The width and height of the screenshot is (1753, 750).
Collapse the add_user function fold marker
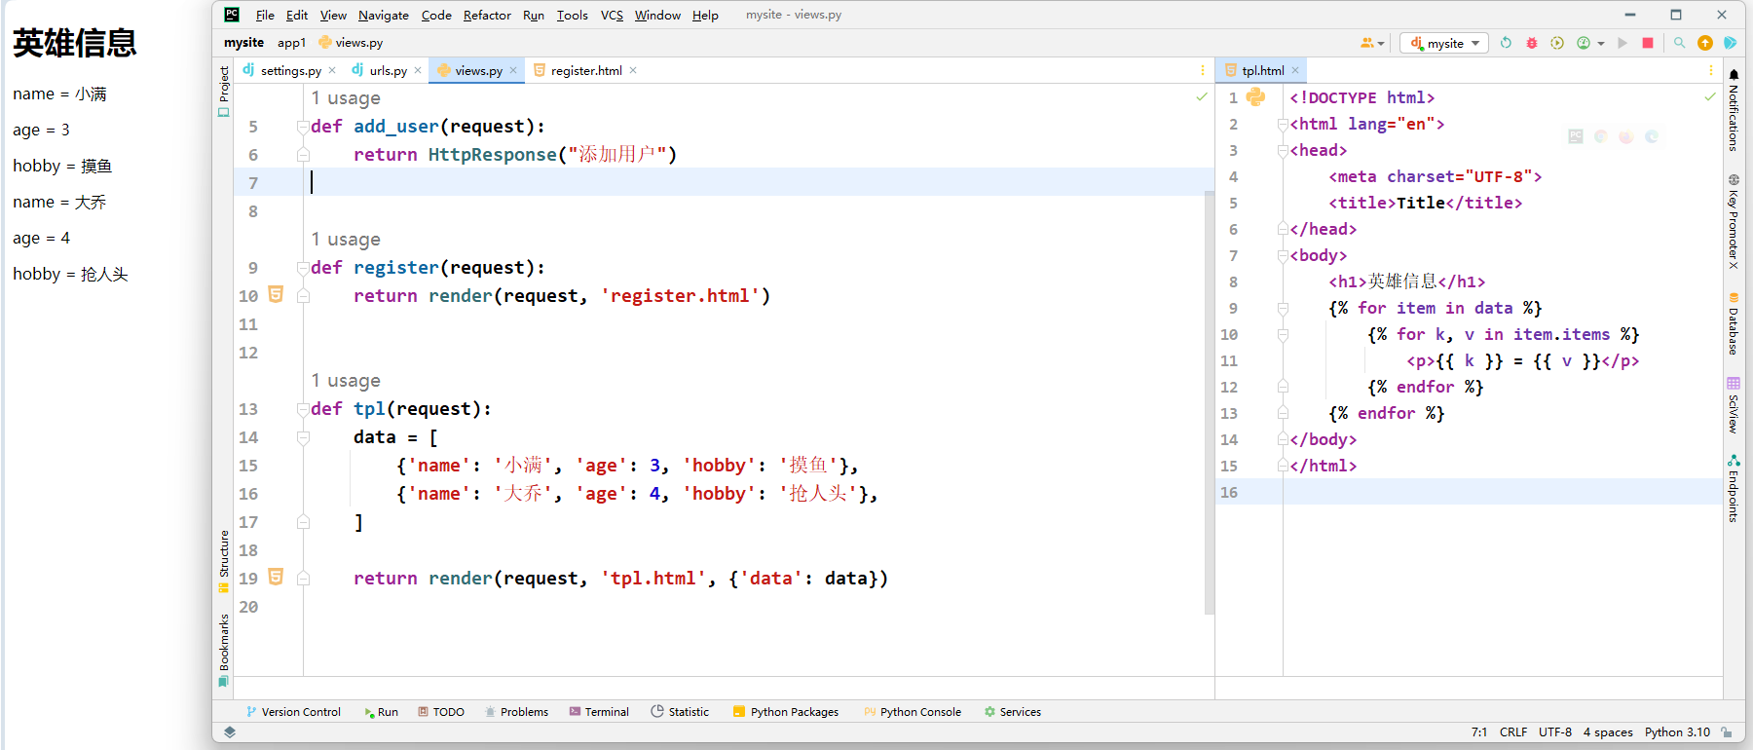303,127
